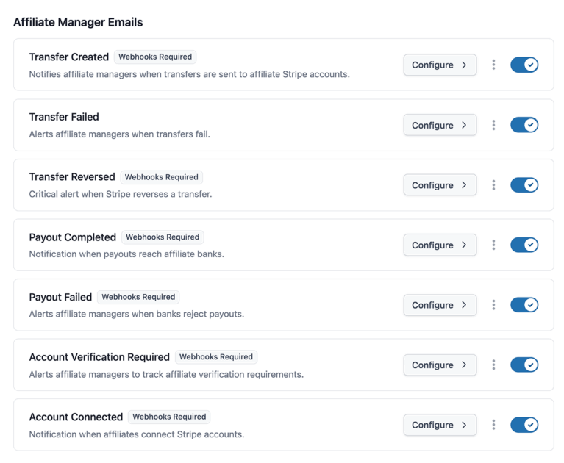Open more options for Payout Failed
Viewport: 564px width, 463px height.
pyautogui.click(x=493, y=305)
